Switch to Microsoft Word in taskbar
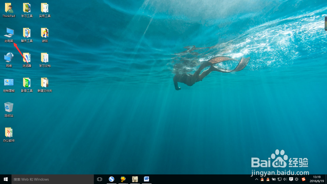Image resolution: width=327 pixels, height=184 pixels. (x=146, y=179)
